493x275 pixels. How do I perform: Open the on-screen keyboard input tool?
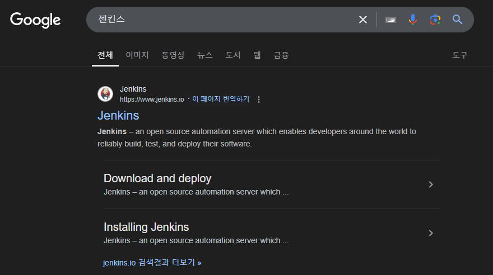[x=390, y=20]
